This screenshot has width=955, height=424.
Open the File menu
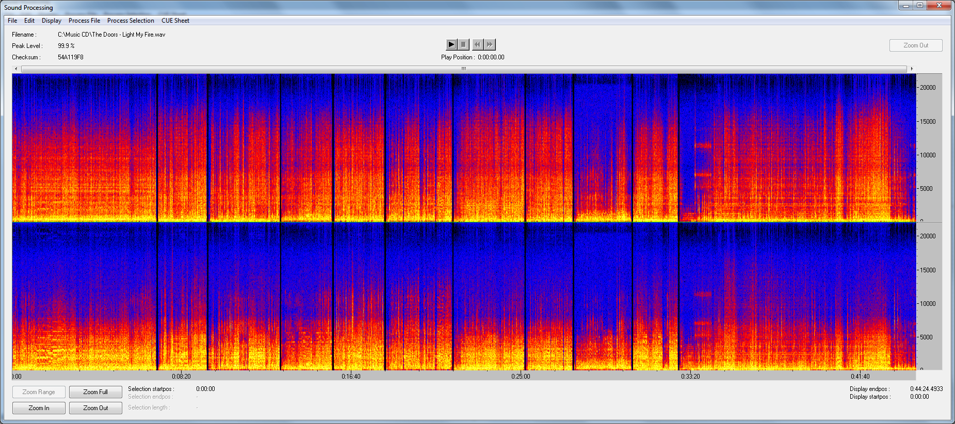(x=12, y=21)
